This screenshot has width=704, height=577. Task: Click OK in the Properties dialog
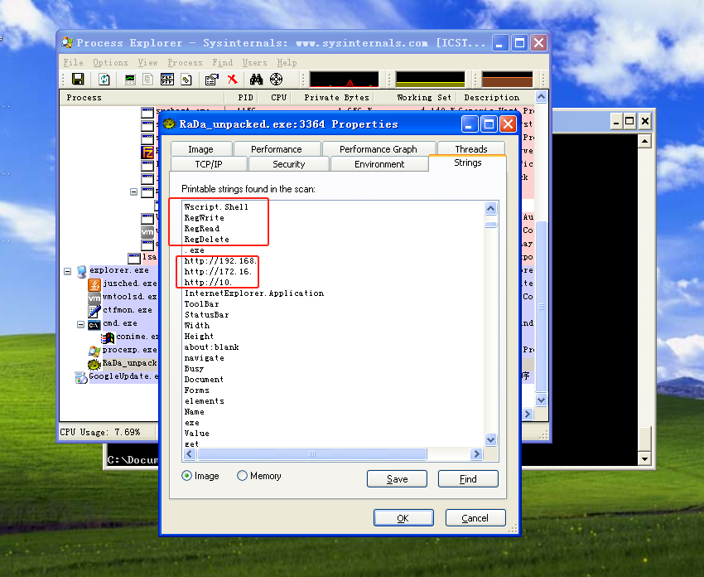click(403, 517)
